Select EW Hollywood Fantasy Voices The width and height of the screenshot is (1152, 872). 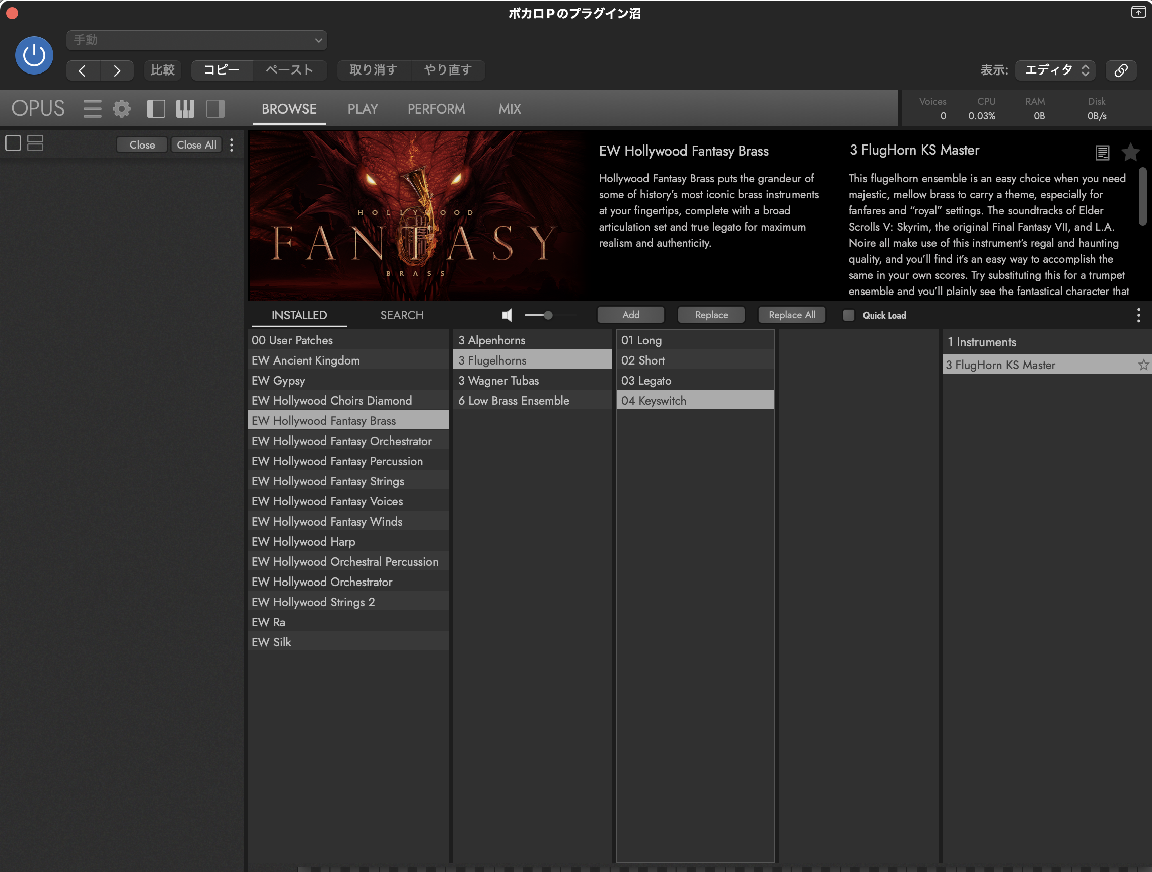click(x=348, y=501)
